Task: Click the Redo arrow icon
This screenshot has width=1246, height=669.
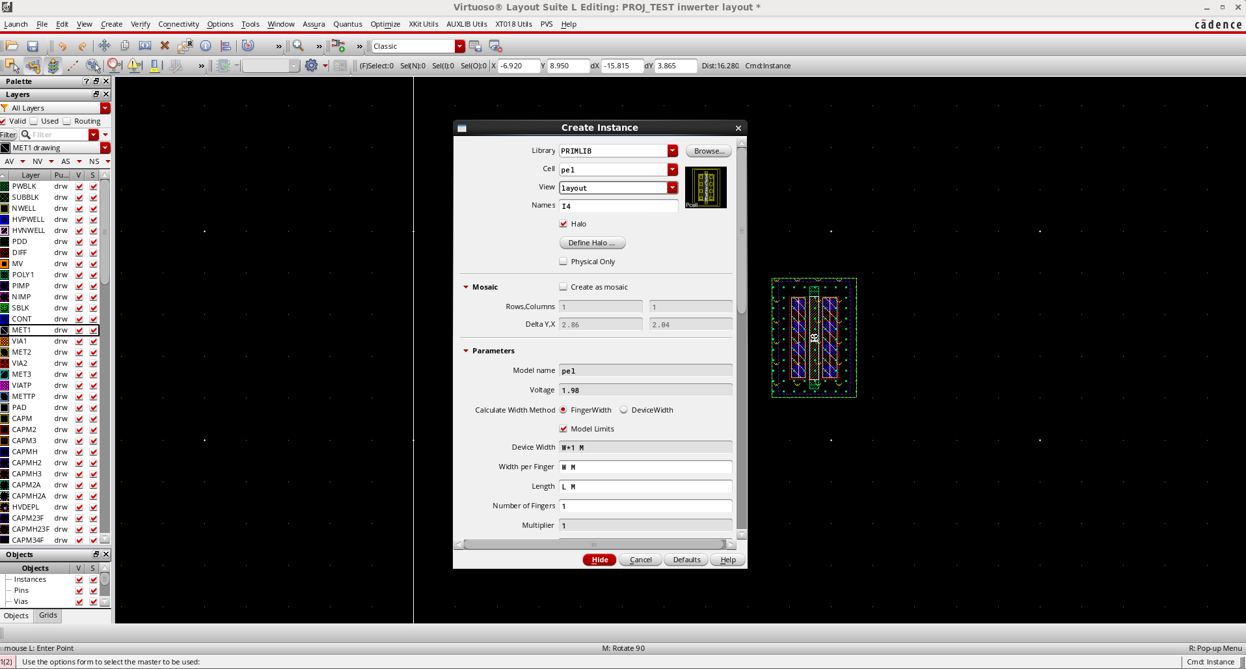Action: pos(83,46)
